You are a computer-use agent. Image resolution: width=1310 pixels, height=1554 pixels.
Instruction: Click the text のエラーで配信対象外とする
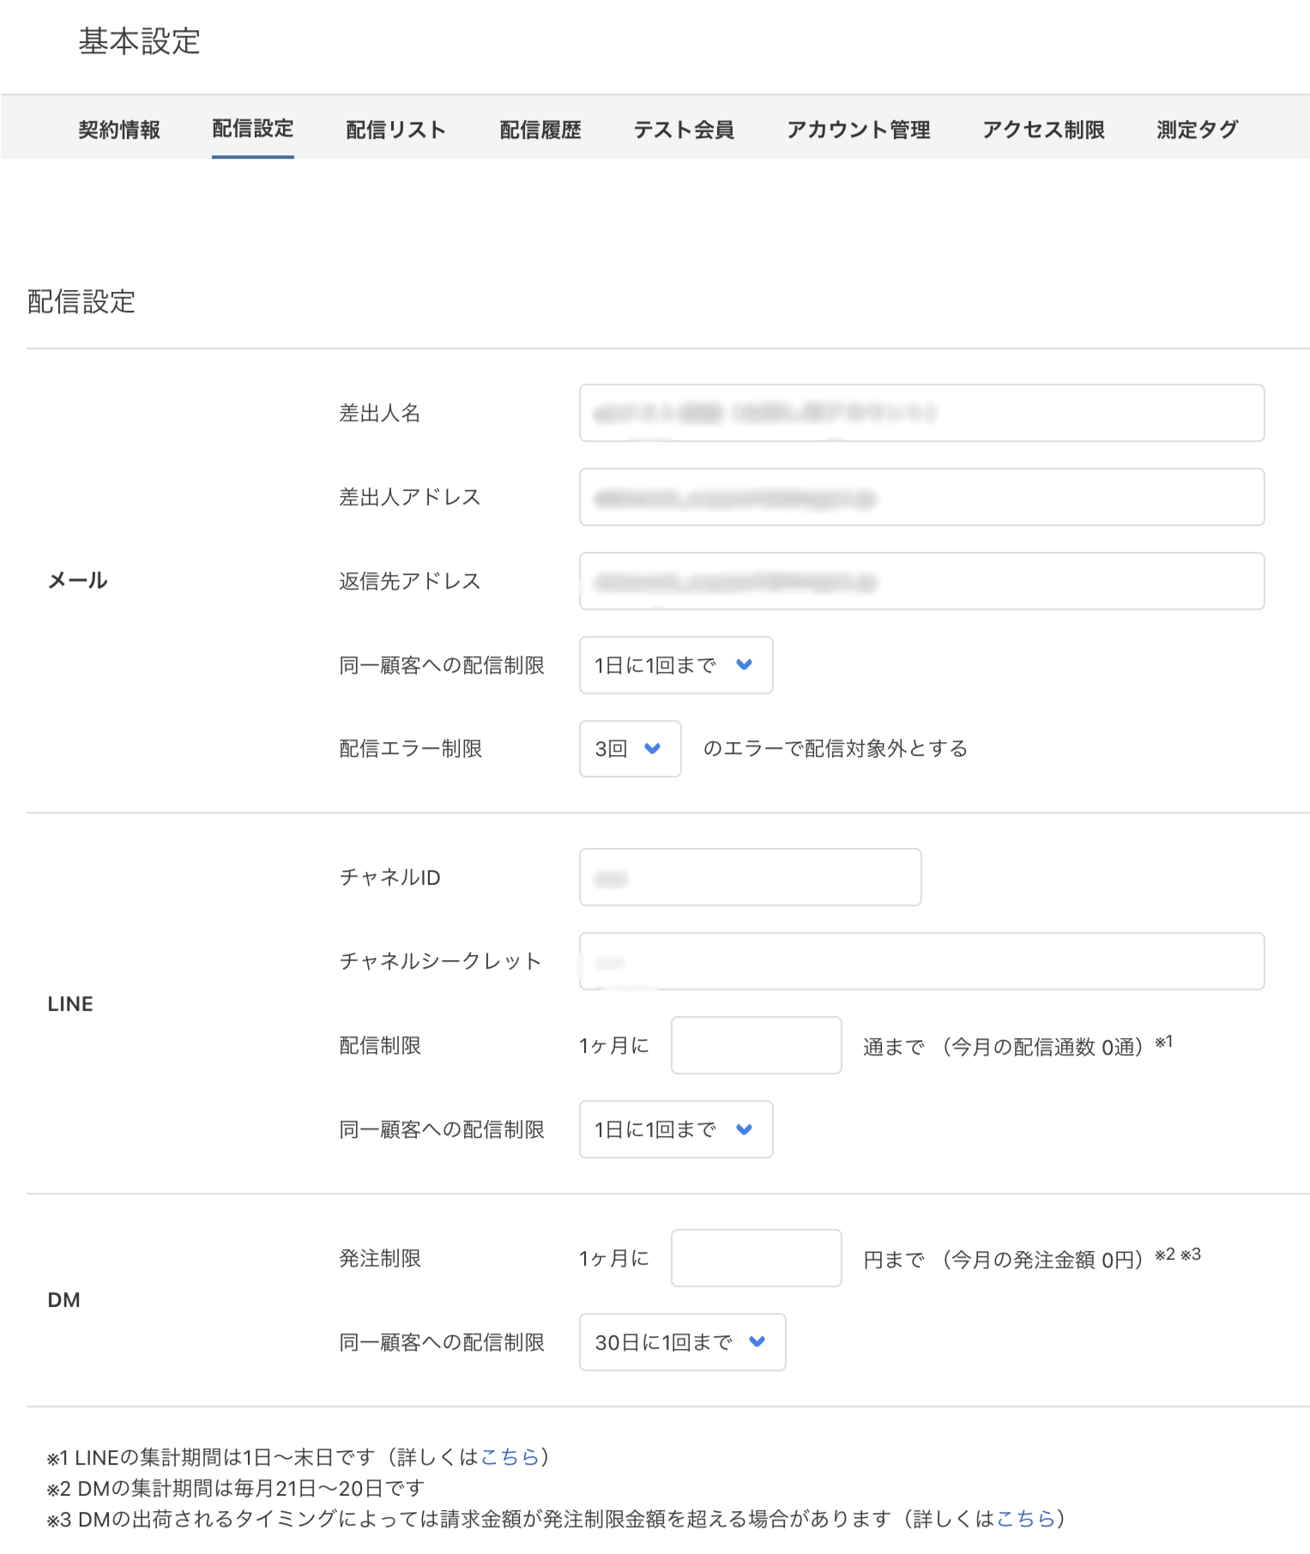(836, 749)
